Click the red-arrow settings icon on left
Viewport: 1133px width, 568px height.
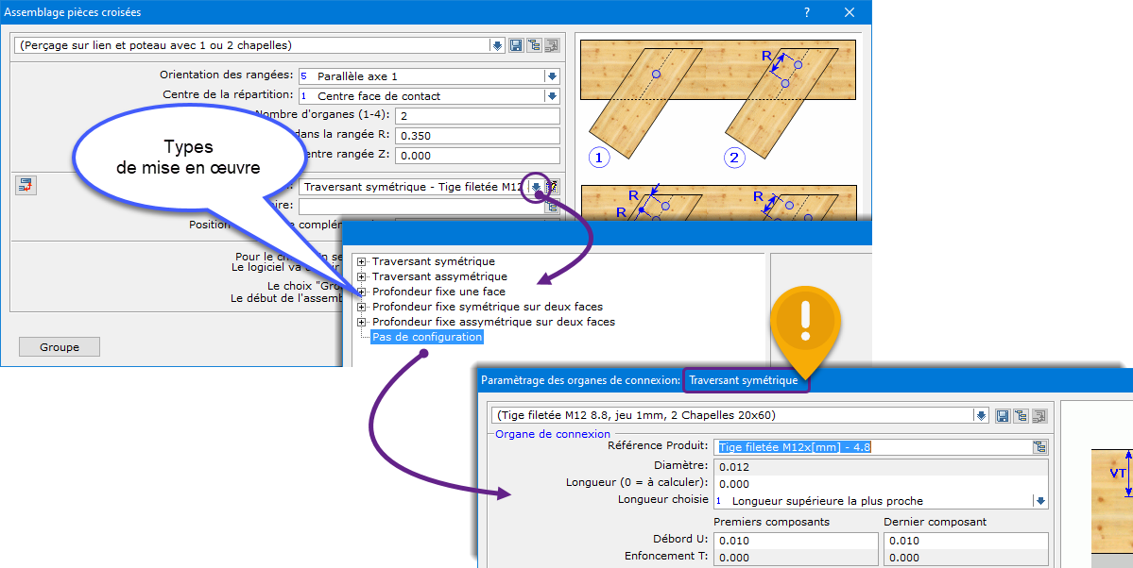tap(26, 186)
